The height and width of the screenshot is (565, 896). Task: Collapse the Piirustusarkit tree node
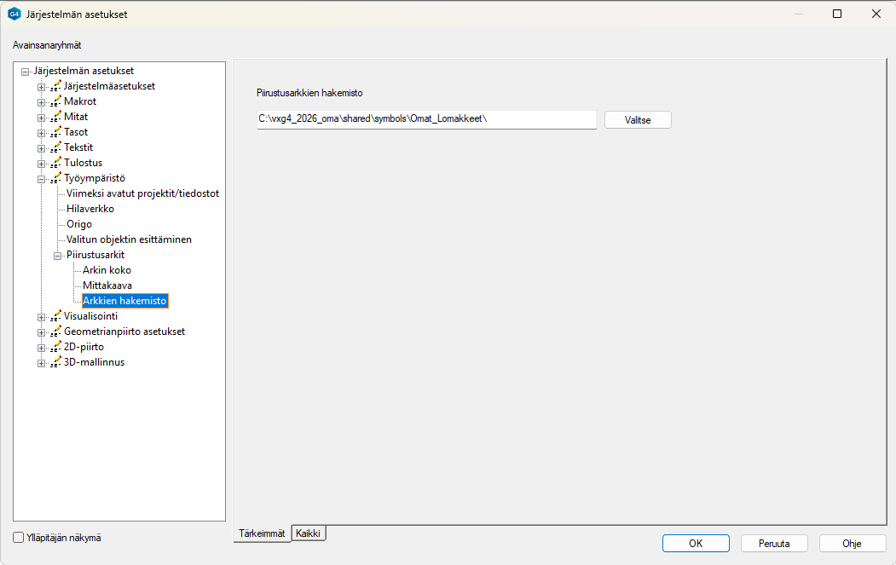(58, 256)
